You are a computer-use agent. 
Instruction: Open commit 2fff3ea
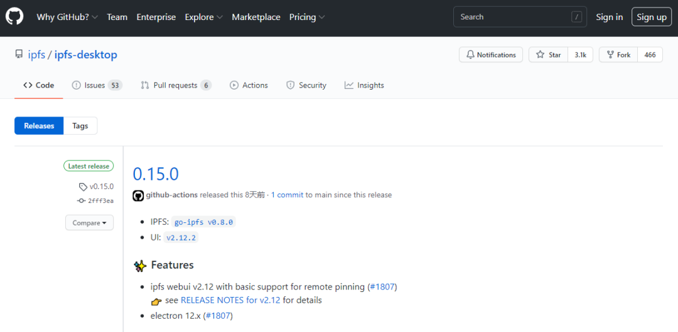[x=100, y=200]
